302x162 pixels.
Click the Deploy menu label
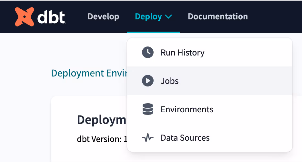coord(148,17)
